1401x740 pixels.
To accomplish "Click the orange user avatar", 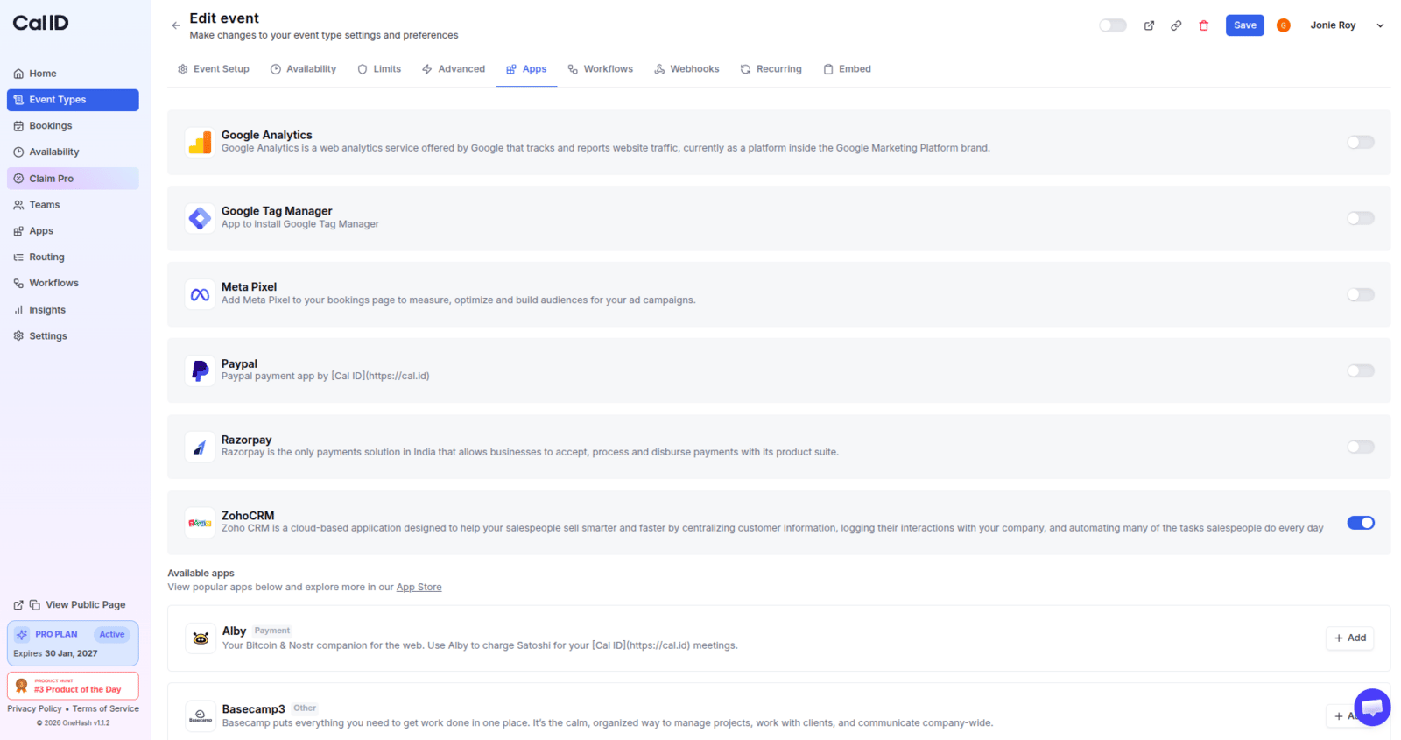I will (x=1284, y=25).
